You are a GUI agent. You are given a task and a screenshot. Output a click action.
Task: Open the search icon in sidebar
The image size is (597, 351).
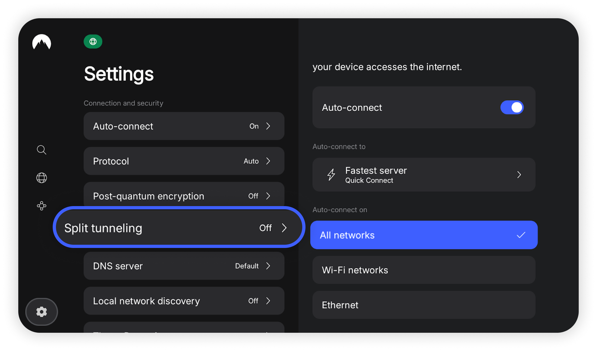point(41,150)
